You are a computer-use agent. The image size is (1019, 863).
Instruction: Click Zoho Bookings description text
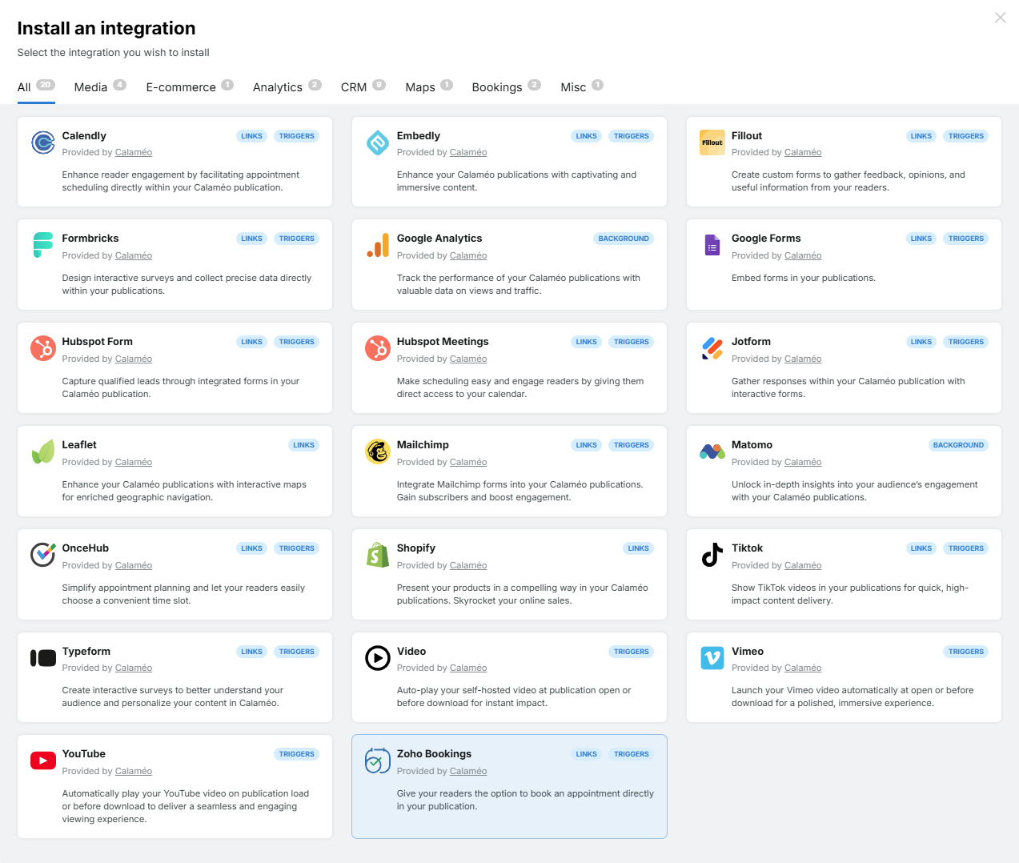click(525, 800)
